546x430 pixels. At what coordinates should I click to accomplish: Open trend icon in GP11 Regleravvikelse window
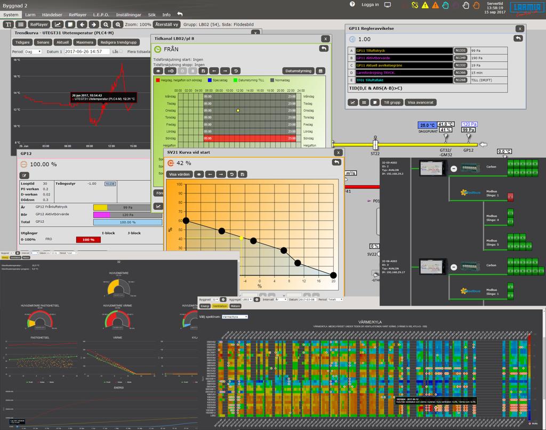click(x=353, y=103)
